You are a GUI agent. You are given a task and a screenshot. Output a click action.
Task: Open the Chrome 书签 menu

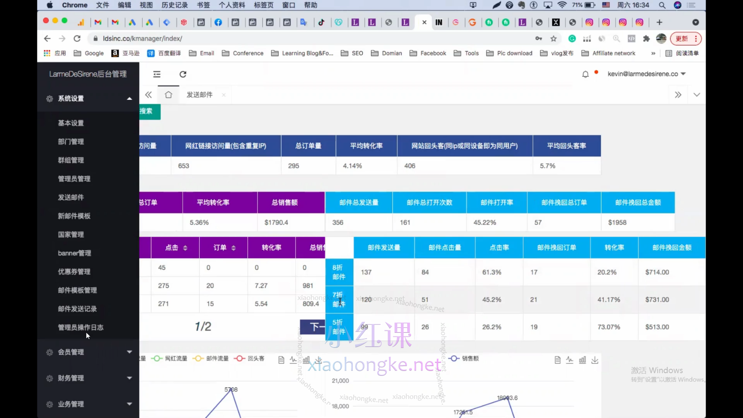tap(203, 5)
